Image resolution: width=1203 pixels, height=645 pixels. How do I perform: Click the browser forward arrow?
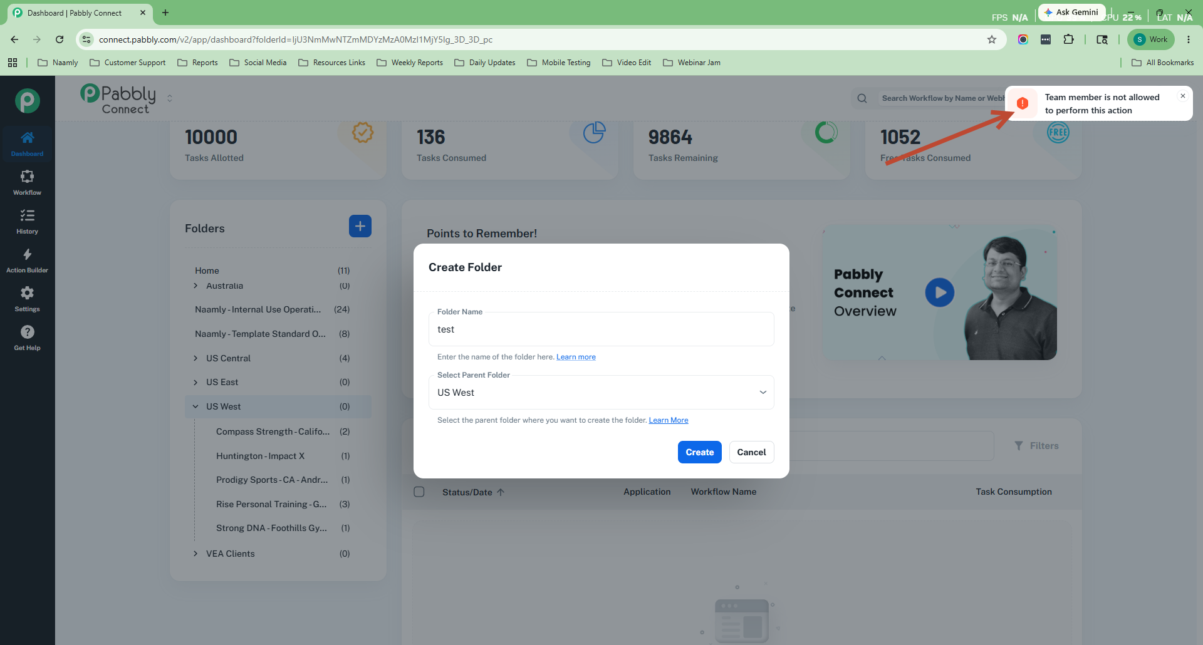(x=37, y=39)
